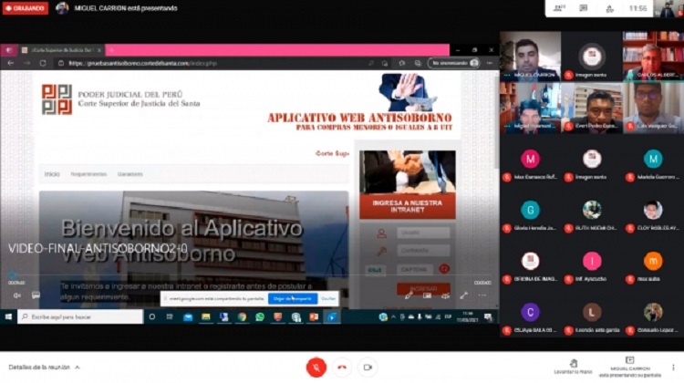Open Inicio menu on the website
The width and height of the screenshot is (684, 383).
(52, 174)
